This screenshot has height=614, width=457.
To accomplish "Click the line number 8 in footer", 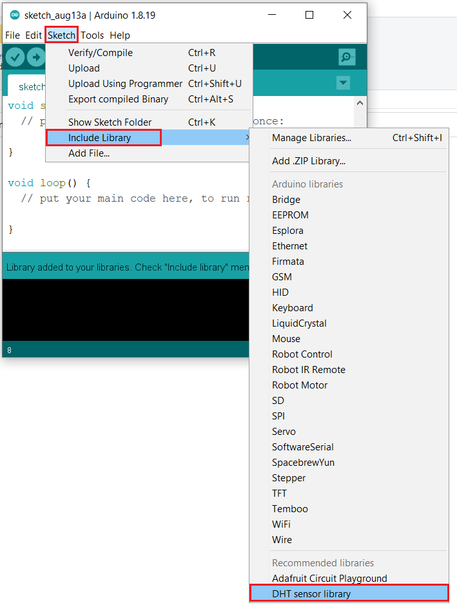I will [x=10, y=350].
